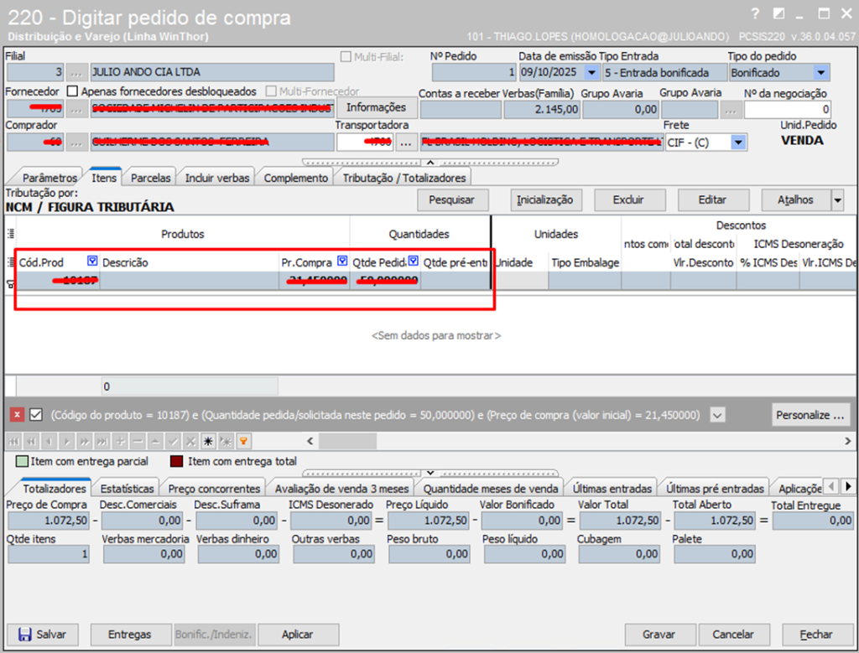Open the Estatísticas tab
This screenshot has width=859, height=653.
(x=127, y=488)
